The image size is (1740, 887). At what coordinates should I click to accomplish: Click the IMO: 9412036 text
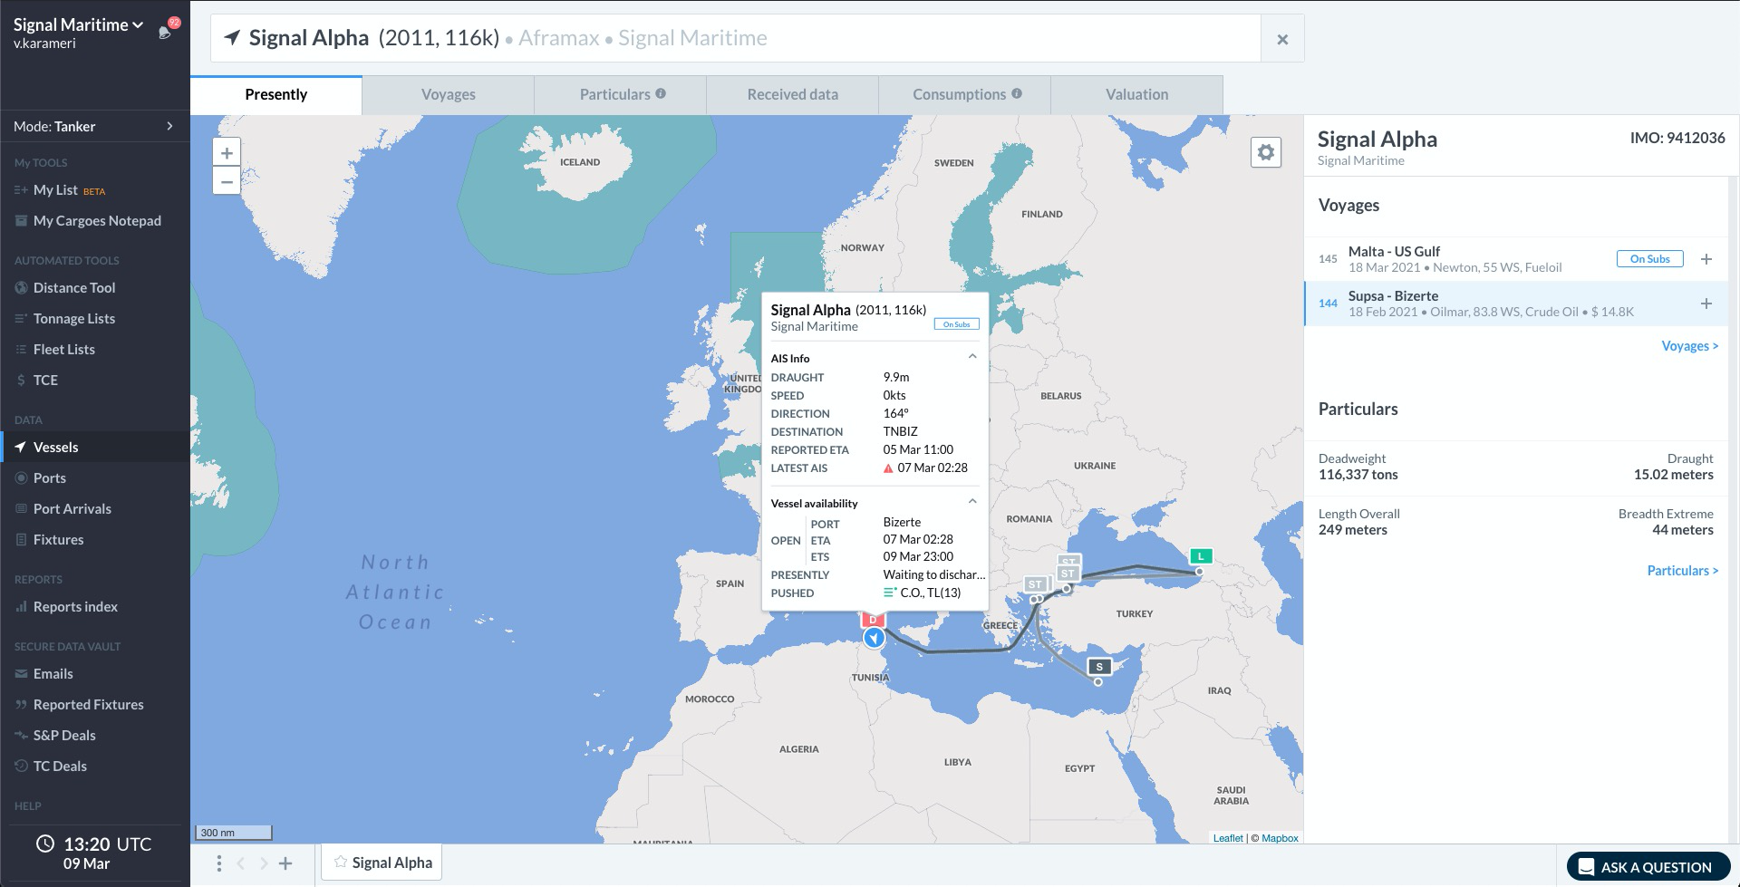pos(1677,138)
